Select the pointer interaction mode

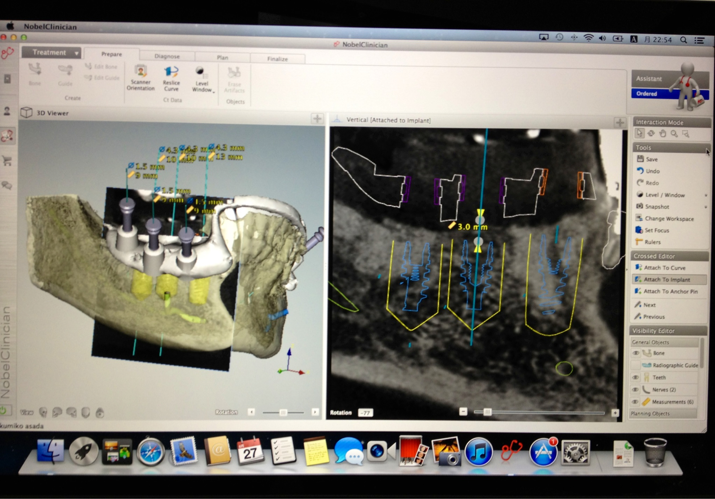(x=639, y=133)
